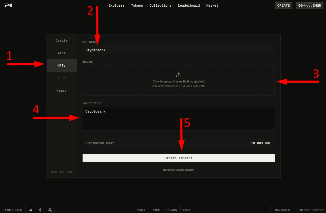The height and width of the screenshot is (213, 326).
Task: Focus the Description text area
Action: (x=179, y=119)
